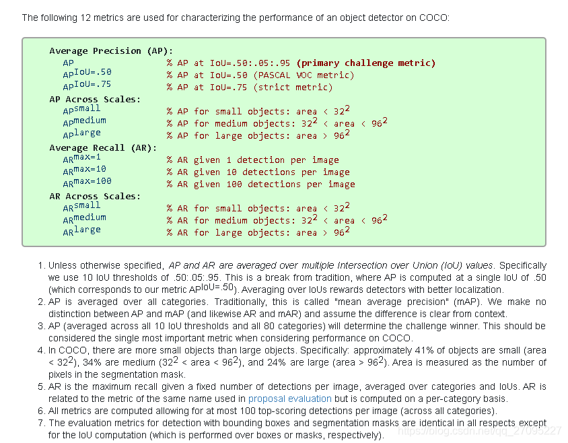
Task: Select the ARmax=100 metric label
Action: pyautogui.click(x=87, y=182)
